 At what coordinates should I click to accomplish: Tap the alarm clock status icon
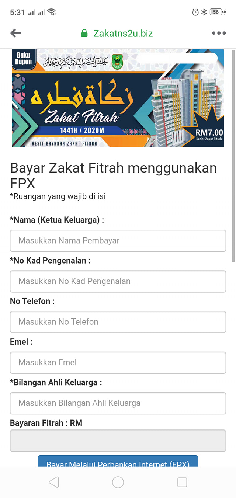tap(195, 12)
